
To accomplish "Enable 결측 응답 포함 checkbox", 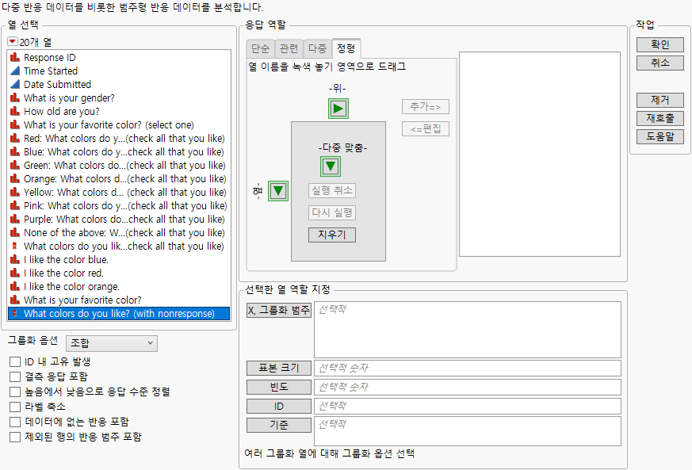I will [x=15, y=377].
